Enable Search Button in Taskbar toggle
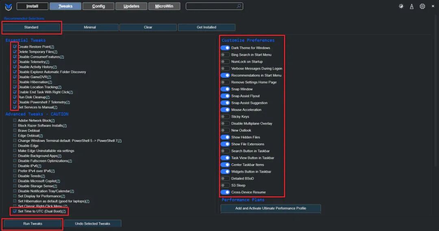The height and width of the screenshot is (231, 439). click(225, 151)
